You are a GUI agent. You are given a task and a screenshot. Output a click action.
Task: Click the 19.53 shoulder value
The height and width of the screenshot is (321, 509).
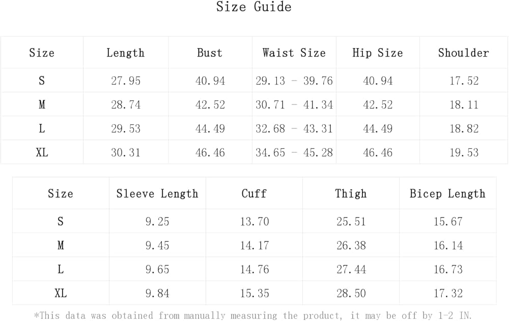(x=464, y=152)
